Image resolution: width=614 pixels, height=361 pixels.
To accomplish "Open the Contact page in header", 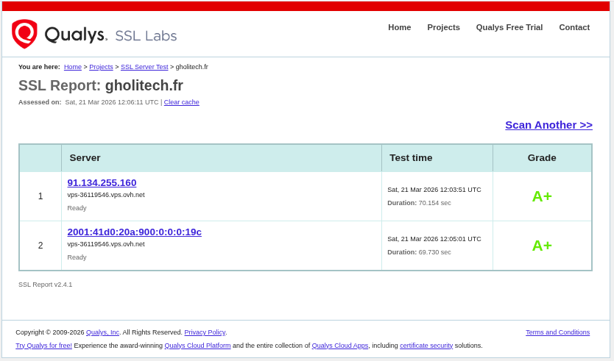I will point(574,27).
